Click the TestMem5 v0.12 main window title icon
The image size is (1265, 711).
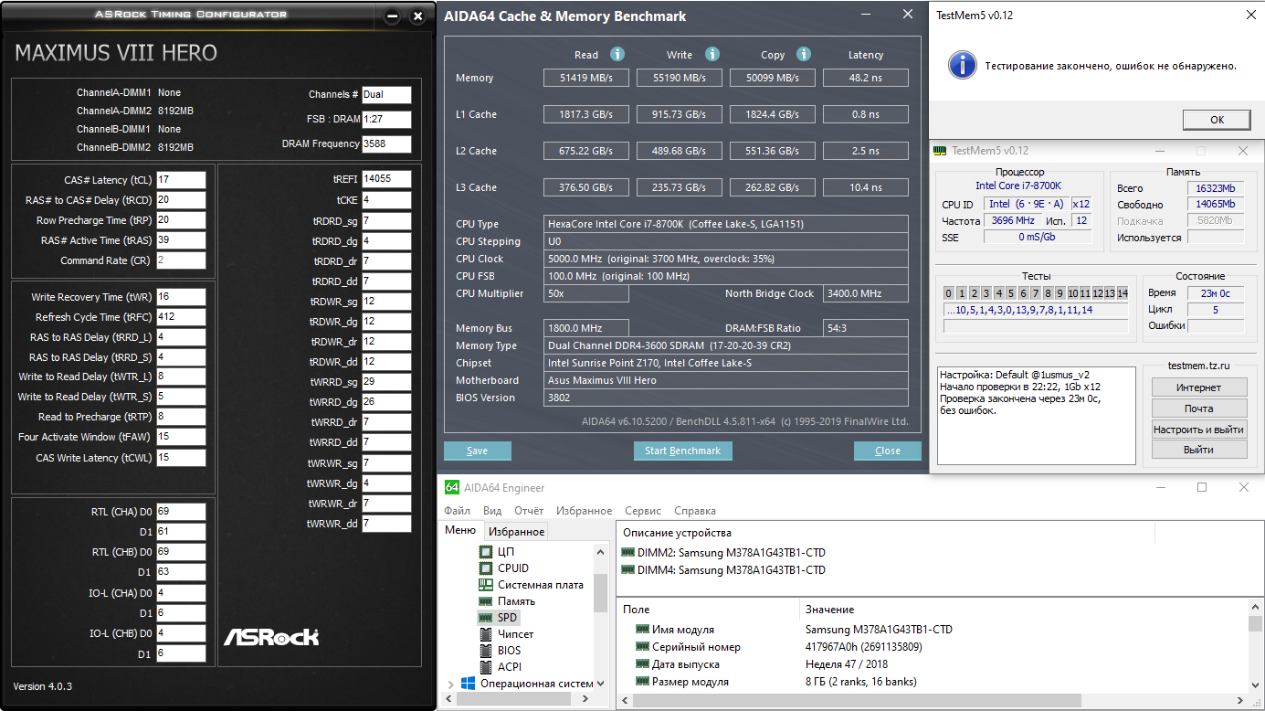pos(939,151)
